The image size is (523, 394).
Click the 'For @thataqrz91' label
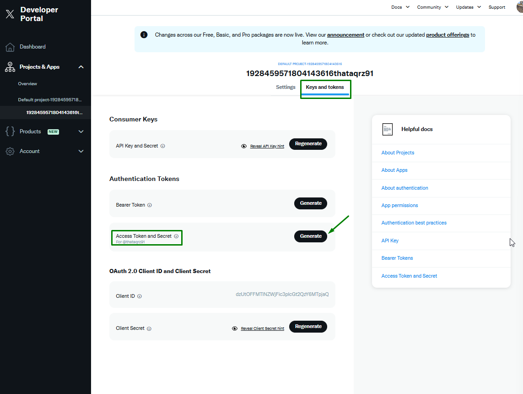(x=130, y=242)
